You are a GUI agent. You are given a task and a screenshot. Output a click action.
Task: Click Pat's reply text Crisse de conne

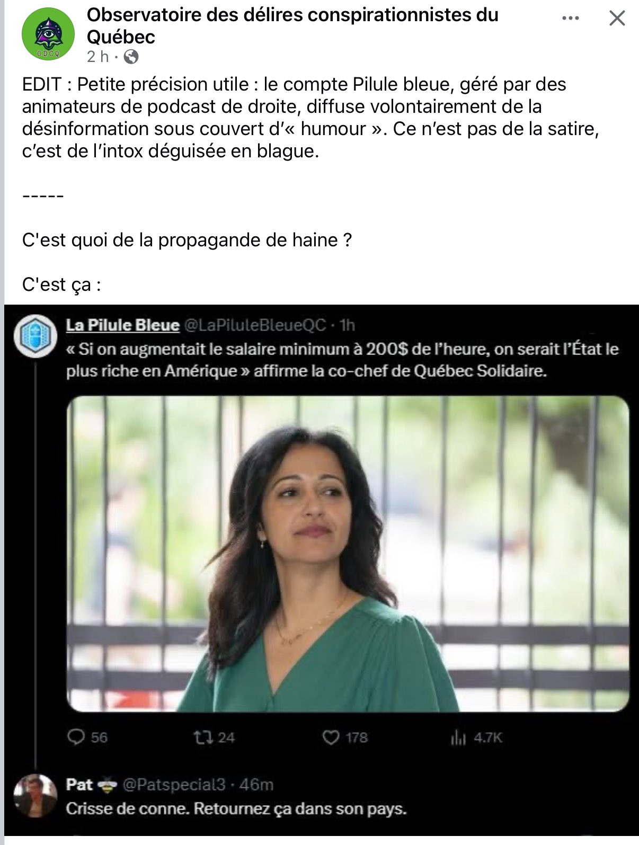(x=236, y=809)
